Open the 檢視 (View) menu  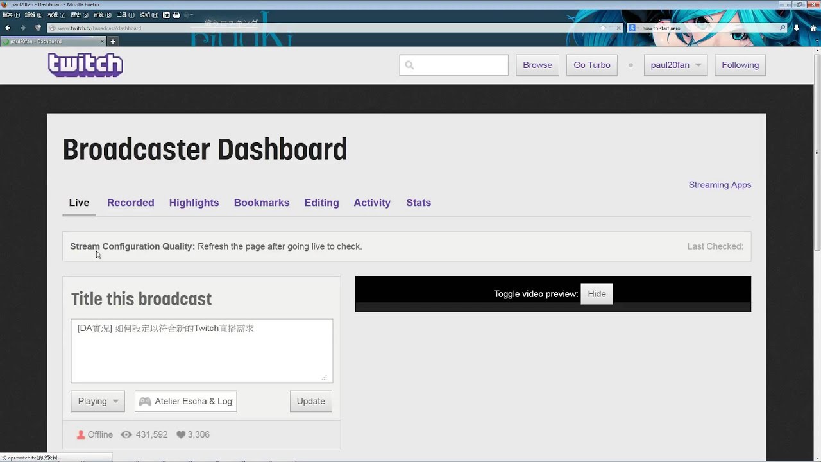point(56,15)
